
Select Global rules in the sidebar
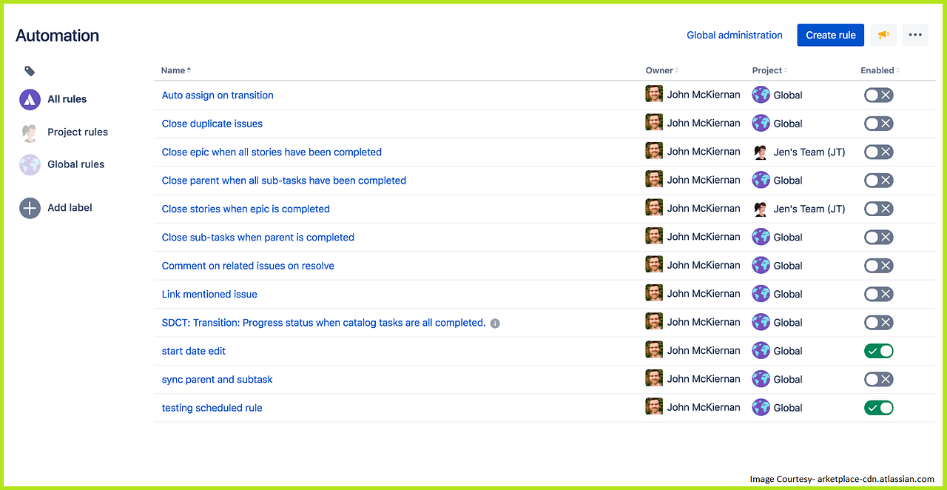click(x=75, y=164)
